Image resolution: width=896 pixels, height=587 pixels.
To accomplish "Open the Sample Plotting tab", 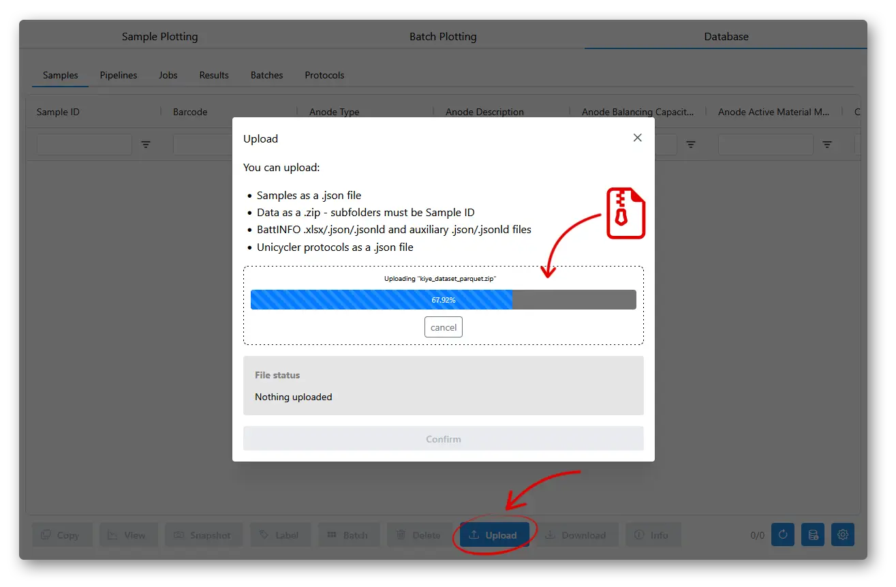I will [160, 37].
